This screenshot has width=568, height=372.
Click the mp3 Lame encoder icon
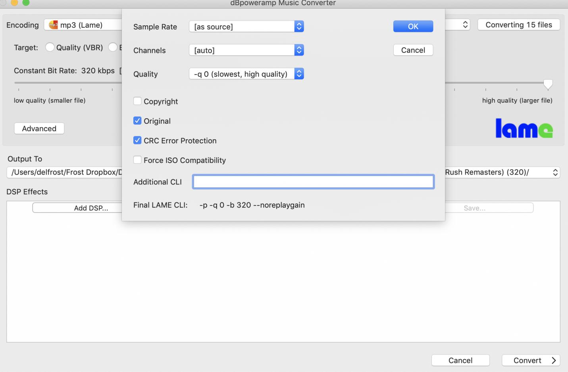(53, 25)
